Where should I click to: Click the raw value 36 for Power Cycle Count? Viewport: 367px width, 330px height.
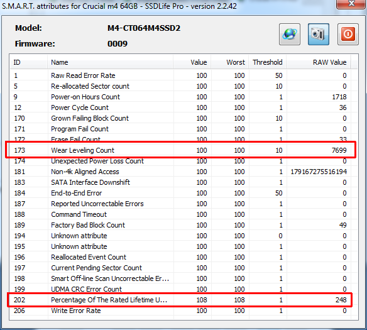click(x=343, y=107)
